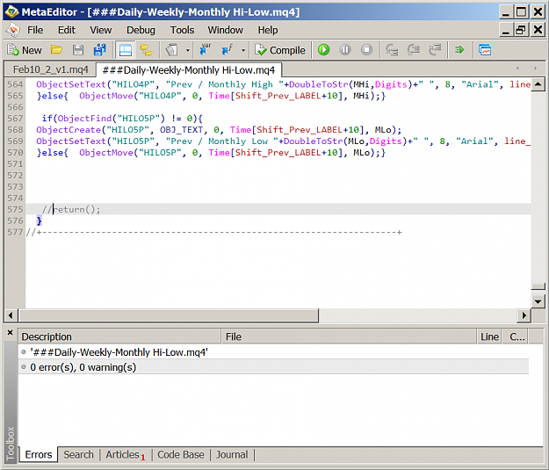Image resolution: width=549 pixels, height=470 pixels.
Task: Click the horizontal scrollbar's right arrow
Action: [x=524, y=315]
